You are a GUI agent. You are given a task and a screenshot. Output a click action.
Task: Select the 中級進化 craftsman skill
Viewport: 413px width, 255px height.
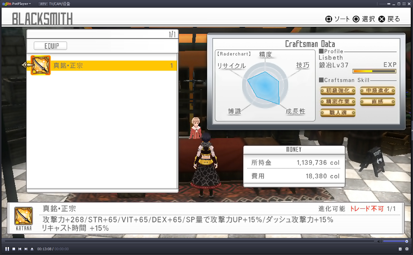tap(377, 91)
